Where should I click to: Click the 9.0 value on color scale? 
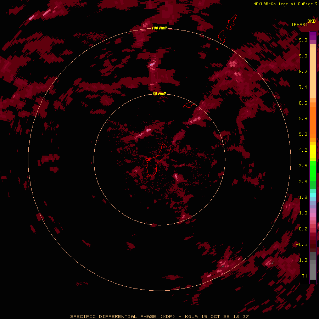pyautogui.click(x=303, y=56)
